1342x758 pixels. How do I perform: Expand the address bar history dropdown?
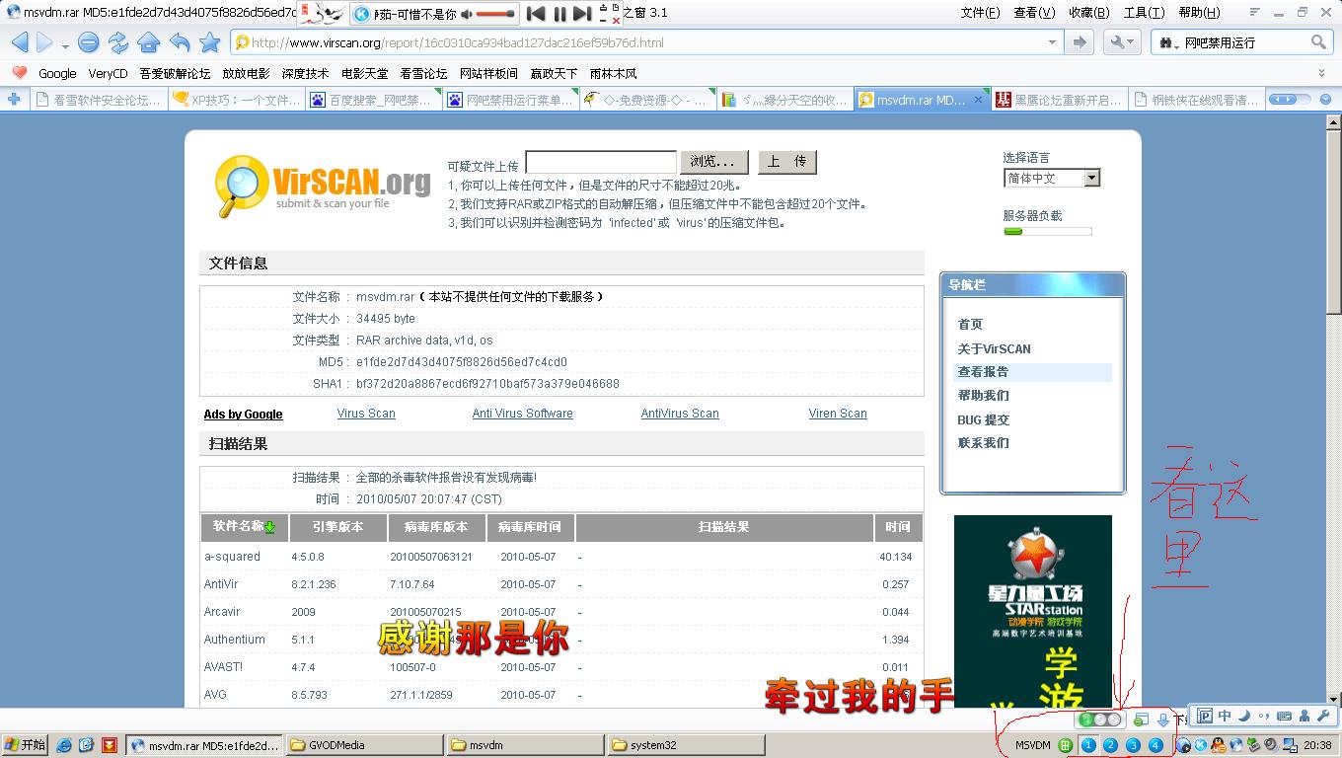click(x=1052, y=42)
